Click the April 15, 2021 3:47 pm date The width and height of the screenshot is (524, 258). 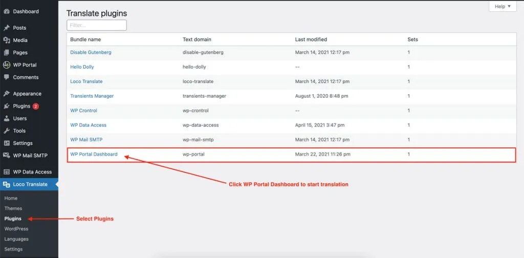tap(320, 125)
